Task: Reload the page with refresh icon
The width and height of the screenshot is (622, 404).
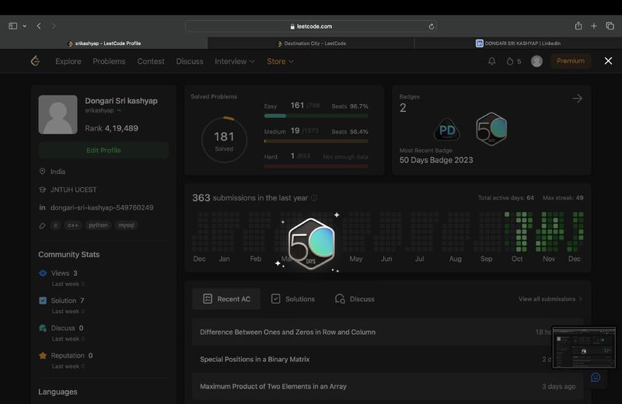Action: pos(432,26)
